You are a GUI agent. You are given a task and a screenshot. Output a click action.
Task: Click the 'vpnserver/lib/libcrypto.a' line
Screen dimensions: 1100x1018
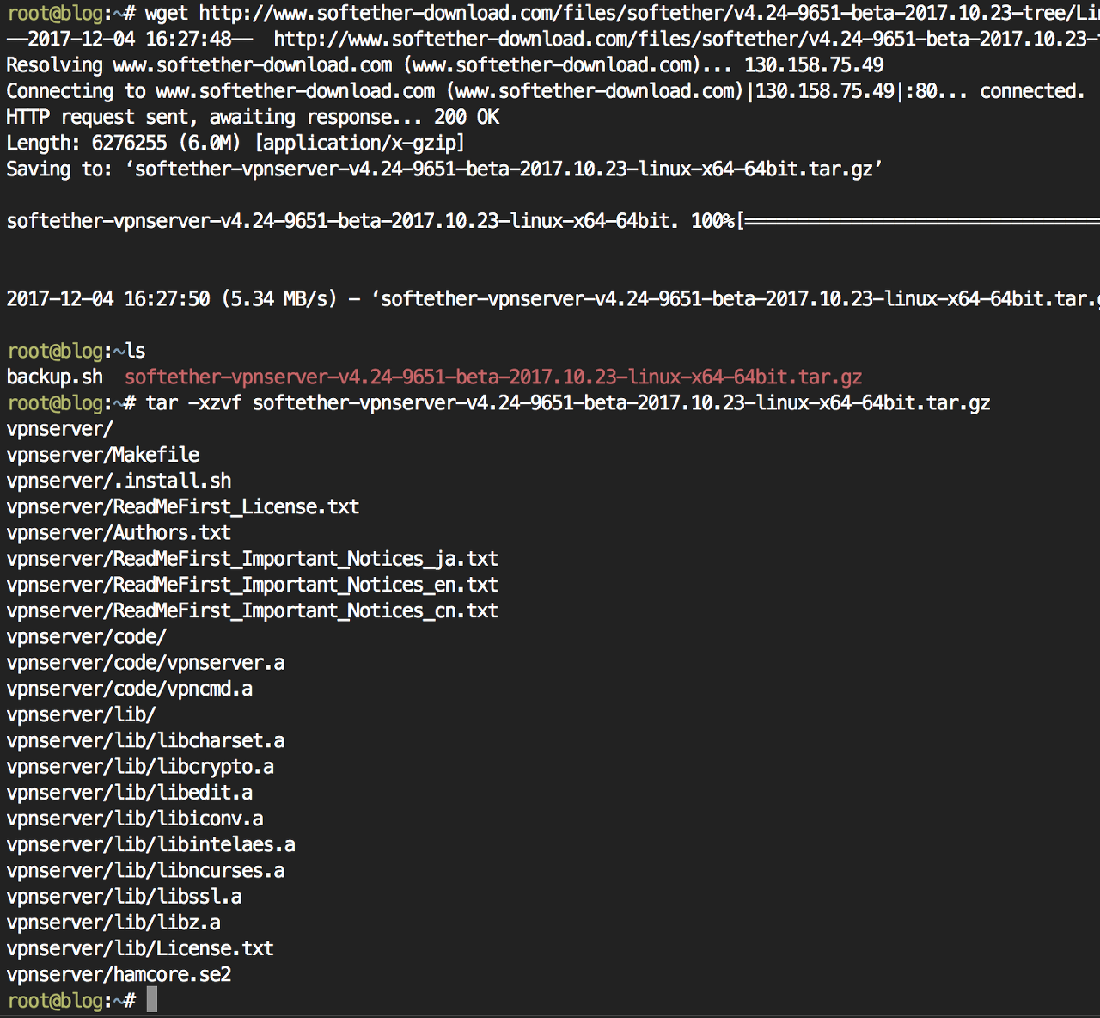(140, 766)
